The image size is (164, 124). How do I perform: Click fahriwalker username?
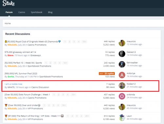[x=132, y=63]
